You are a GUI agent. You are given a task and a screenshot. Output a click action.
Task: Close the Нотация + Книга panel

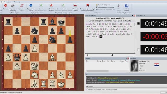click(x=134, y=16)
